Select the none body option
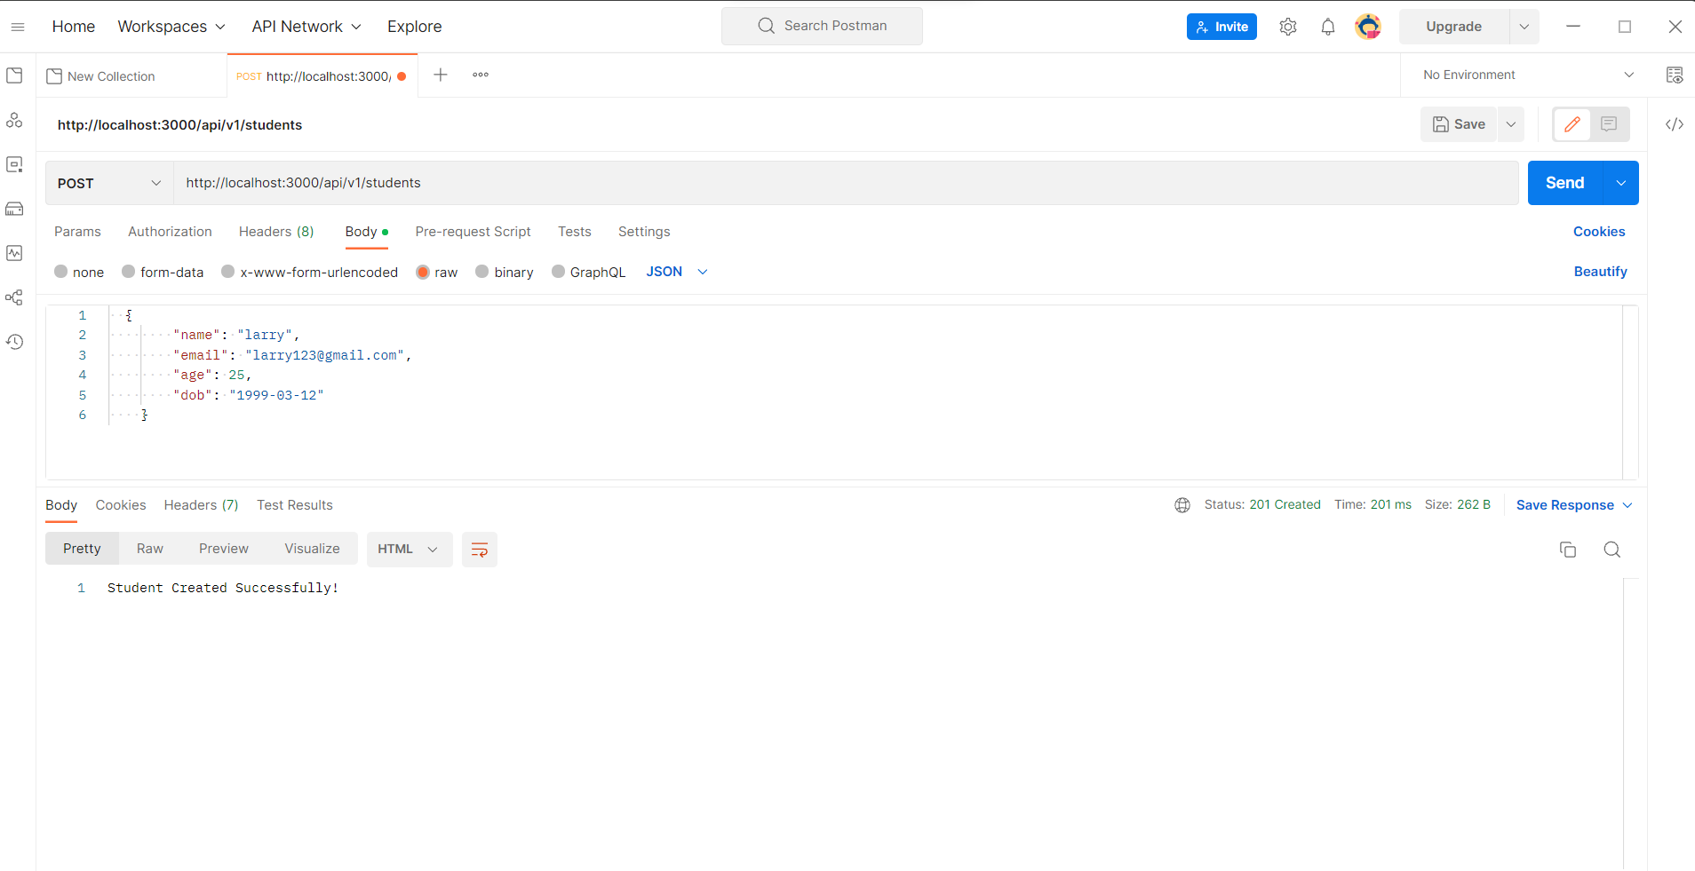The width and height of the screenshot is (1695, 871). tap(61, 272)
